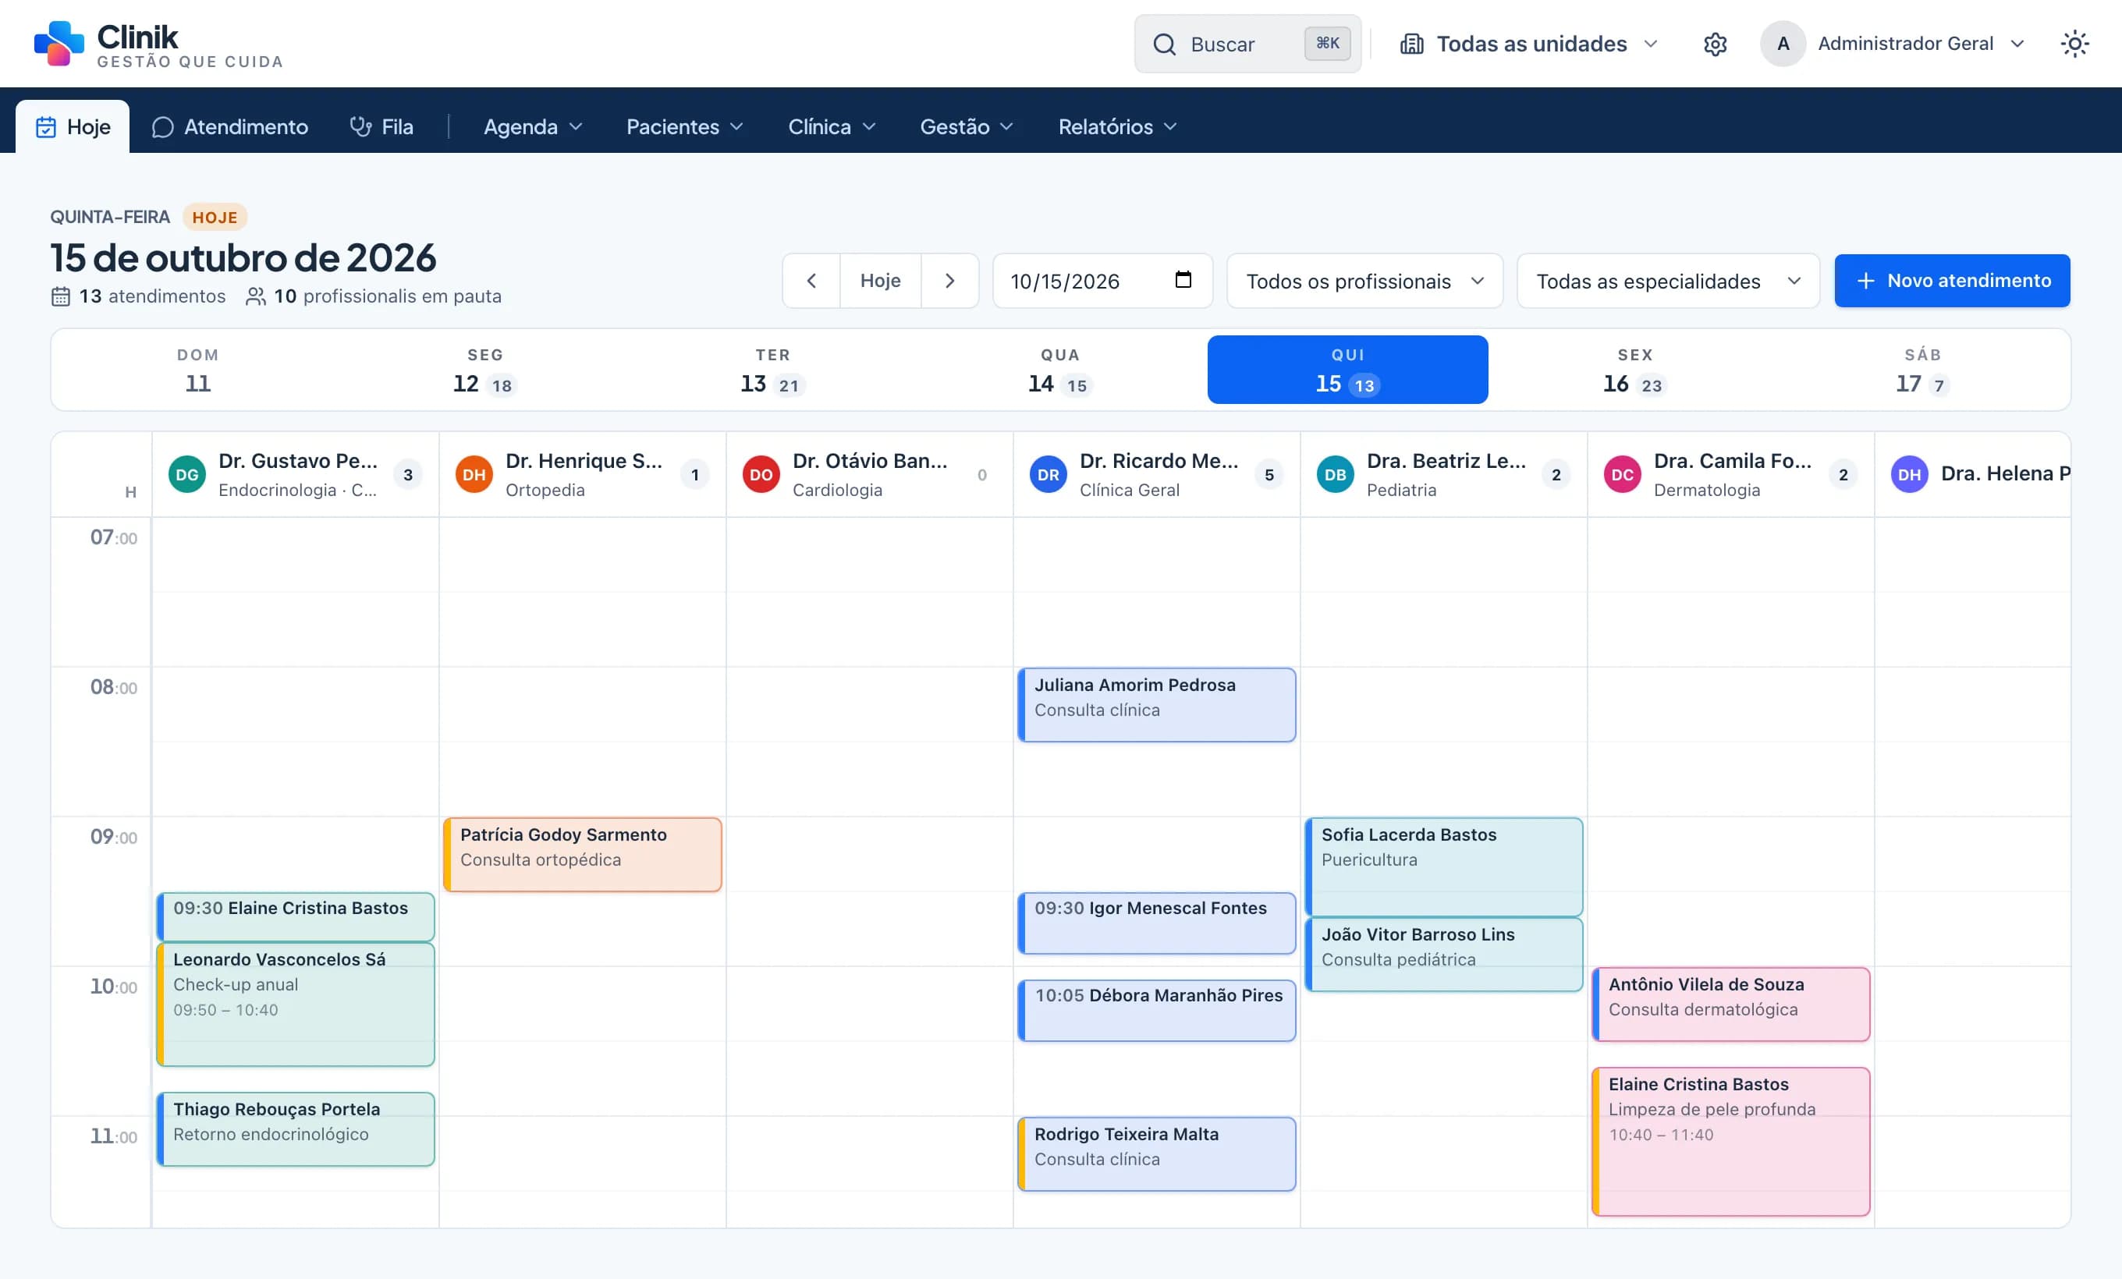Toggle the light/dark theme sun icon
2122x1279 pixels.
[x=2074, y=44]
